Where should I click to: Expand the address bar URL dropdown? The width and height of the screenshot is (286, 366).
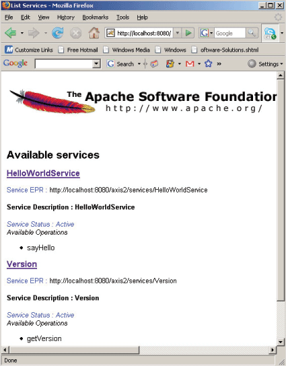[x=178, y=33]
